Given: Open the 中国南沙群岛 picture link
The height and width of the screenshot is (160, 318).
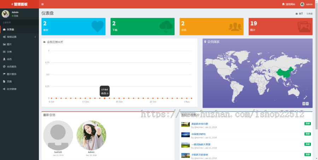Looking at the screenshot, I should [198, 134].
